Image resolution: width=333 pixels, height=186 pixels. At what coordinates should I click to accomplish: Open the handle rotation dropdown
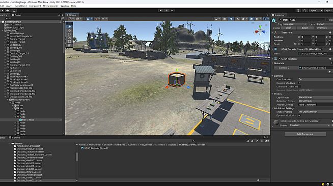point(79,19)
